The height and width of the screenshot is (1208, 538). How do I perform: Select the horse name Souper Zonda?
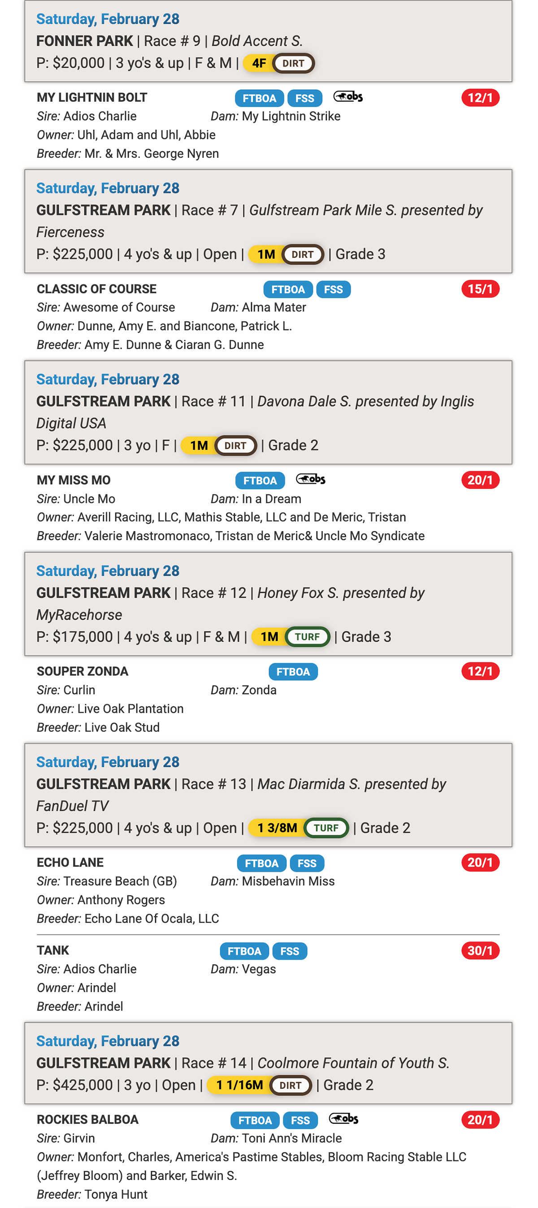coord(82,671)
